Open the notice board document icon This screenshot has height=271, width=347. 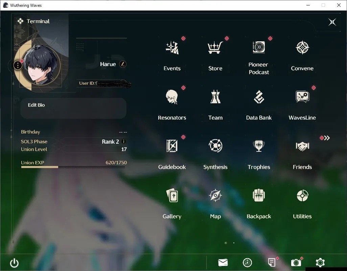point(272,263)
